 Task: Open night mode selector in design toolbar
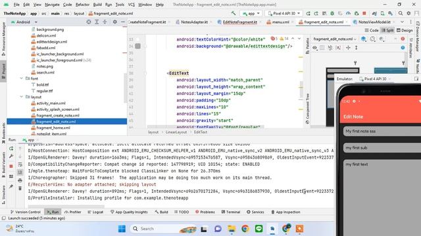point(382,39)
